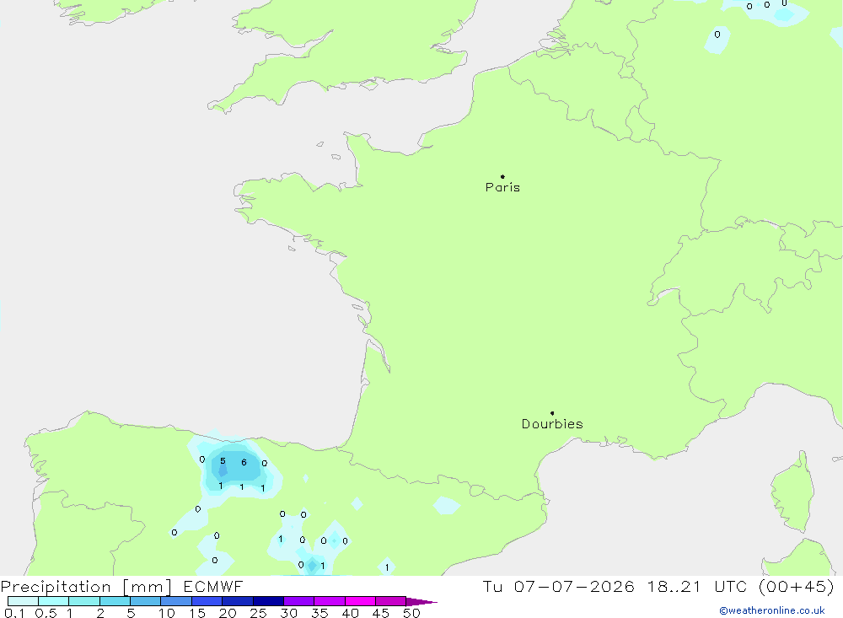
Task: Click the over-50 mm legend arrow tip
Action: (422, 602)
